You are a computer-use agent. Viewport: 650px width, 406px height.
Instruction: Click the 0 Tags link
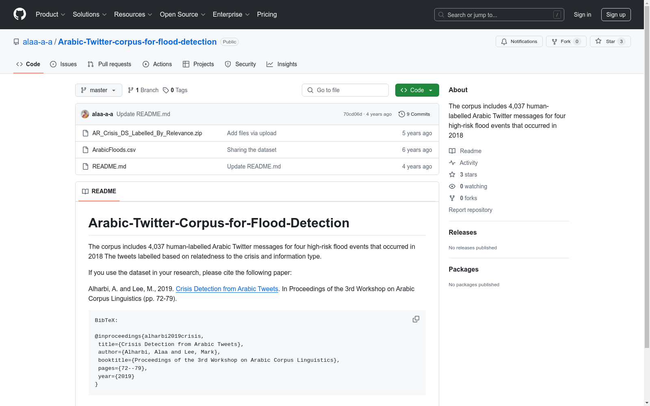pos(175,90)
